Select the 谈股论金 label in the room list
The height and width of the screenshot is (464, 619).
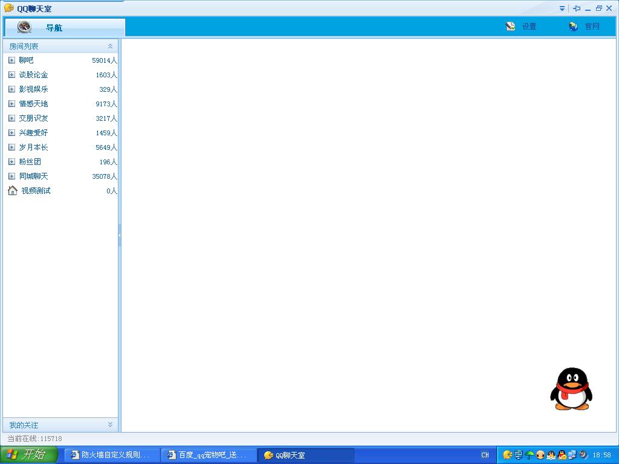tap(34, 74)
